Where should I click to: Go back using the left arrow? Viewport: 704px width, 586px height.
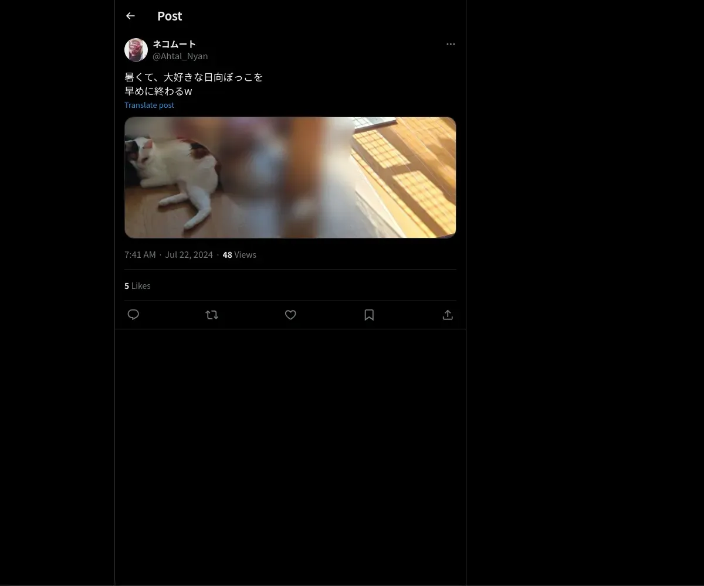pos(130,16)
